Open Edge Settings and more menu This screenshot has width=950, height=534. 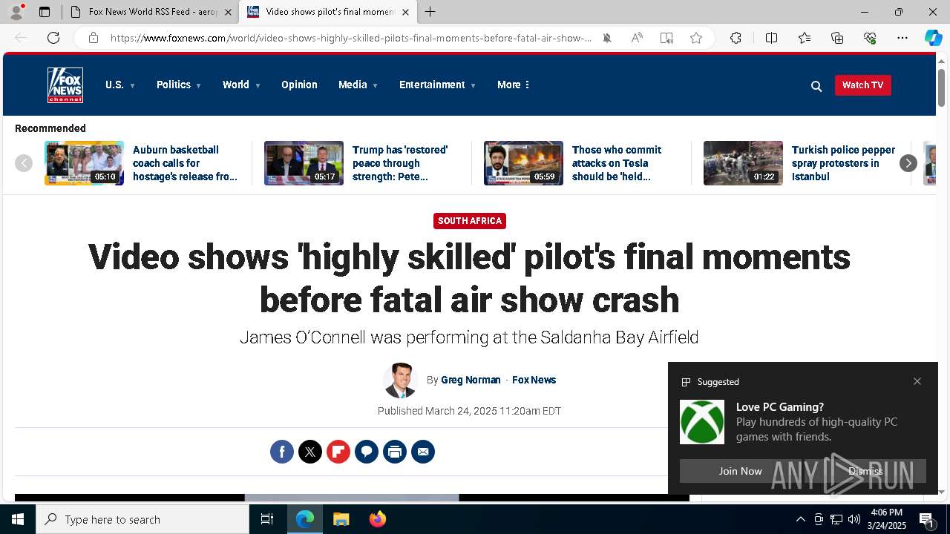coord(902,38)
